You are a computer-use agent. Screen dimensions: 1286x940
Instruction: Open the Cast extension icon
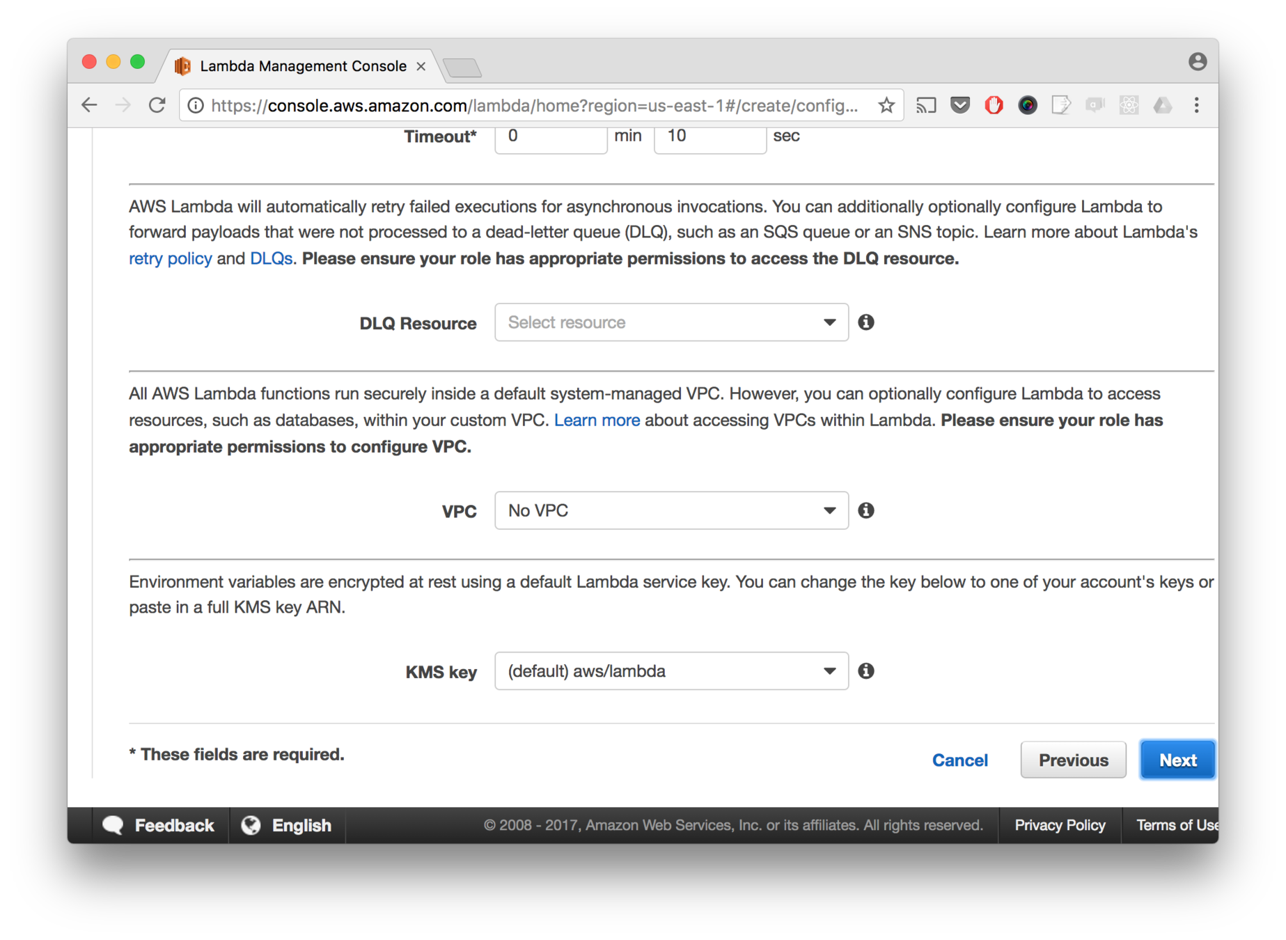[x=926, y=105]
